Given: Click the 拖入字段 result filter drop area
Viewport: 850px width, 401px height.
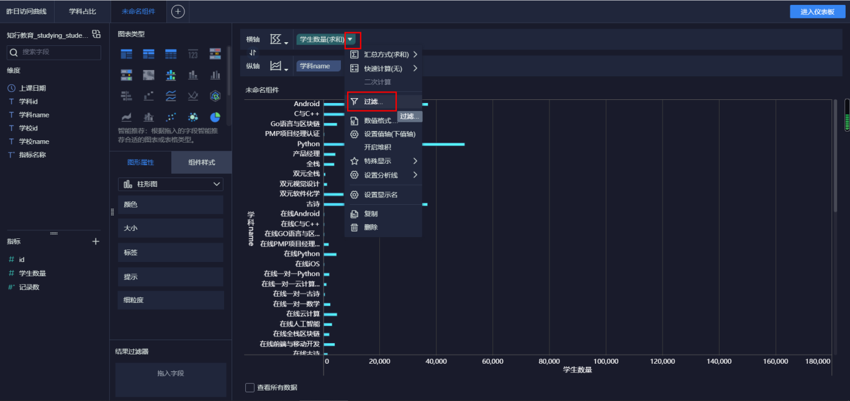Looking at the screenshot, I should coord(171,380).
